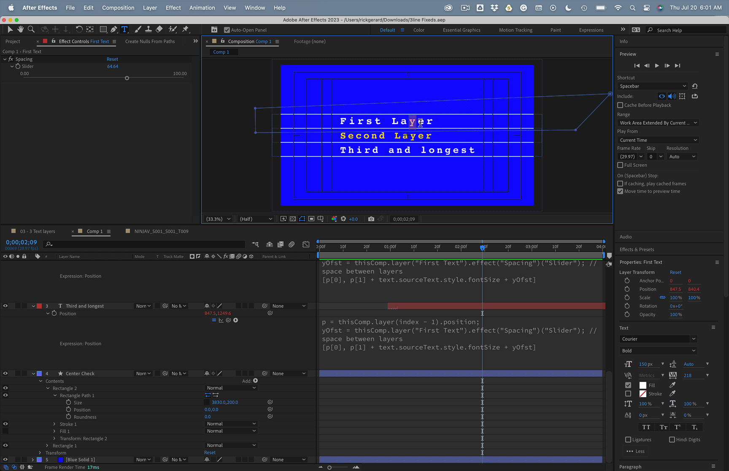This screenshot has height=471, width=729.
Task: Open the Composition menu
Action: 118,8
